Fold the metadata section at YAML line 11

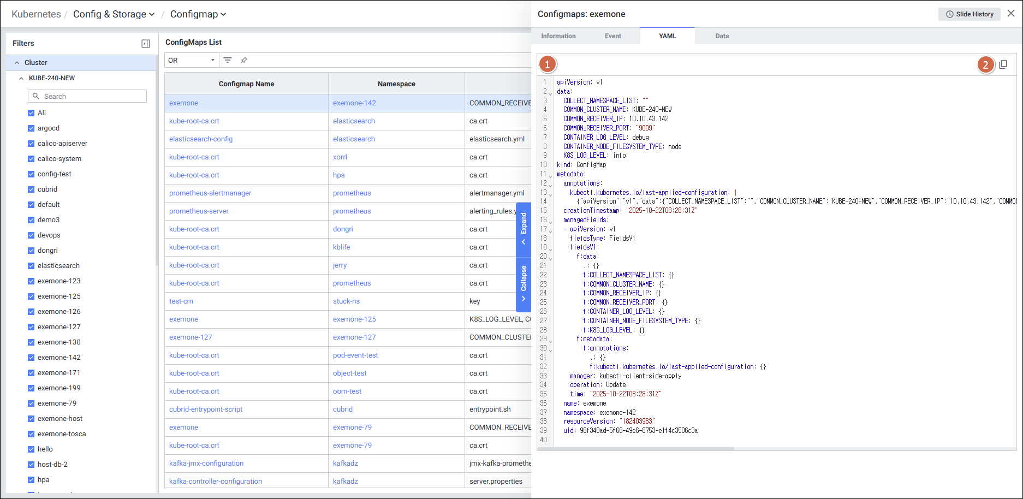(550, 176)
